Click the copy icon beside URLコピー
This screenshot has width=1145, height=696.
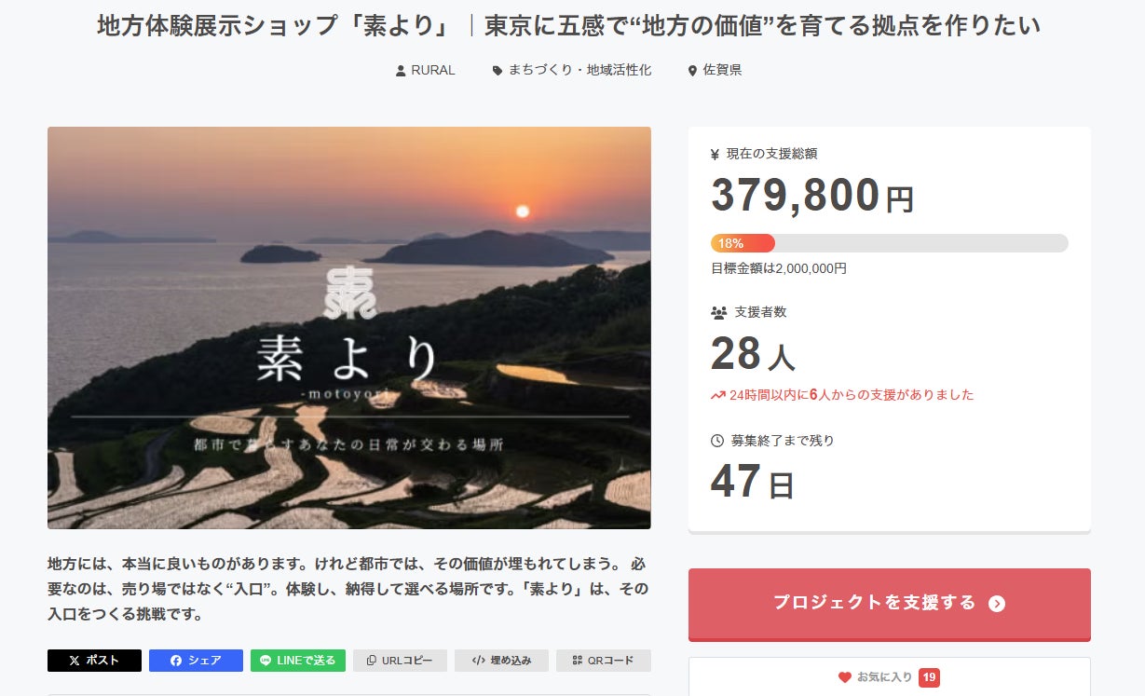[x=372, y=661]
